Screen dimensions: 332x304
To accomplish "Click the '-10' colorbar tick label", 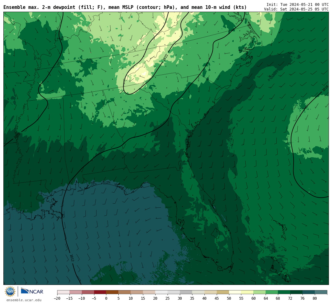I will pos(82,298).
